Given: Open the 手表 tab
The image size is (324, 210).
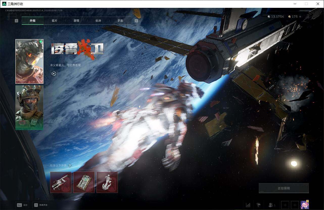Looking at the screenshot, I should coord(120,21).
